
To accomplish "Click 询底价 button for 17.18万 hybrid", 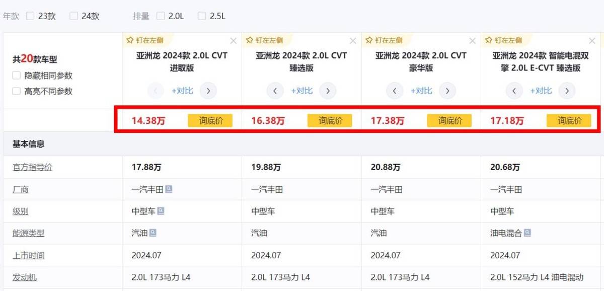I will [x=569, y=121].
